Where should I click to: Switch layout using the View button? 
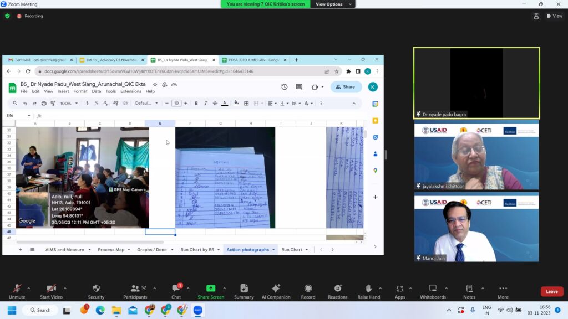pyautogui.click(x=554, y=16)
